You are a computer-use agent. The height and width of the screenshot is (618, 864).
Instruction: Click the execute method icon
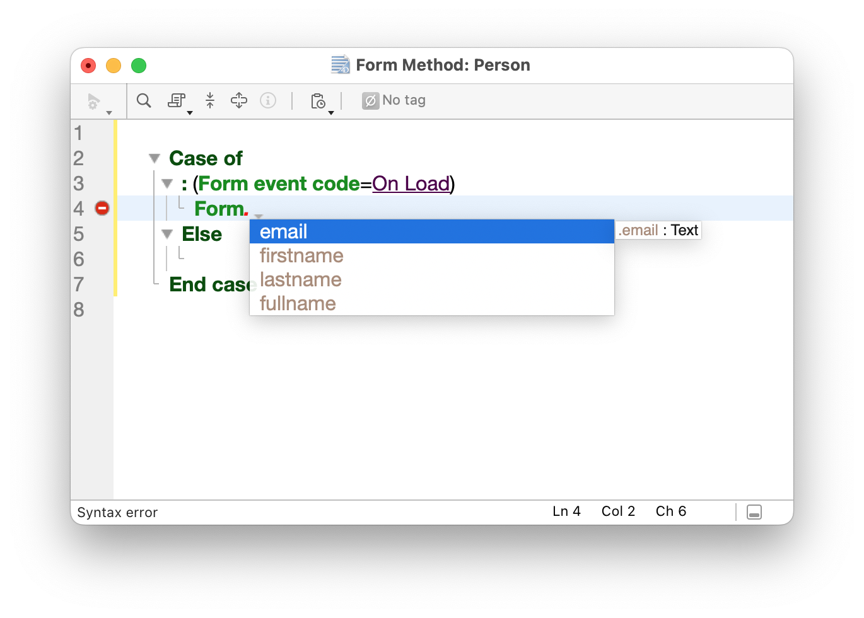click(94, 101)
